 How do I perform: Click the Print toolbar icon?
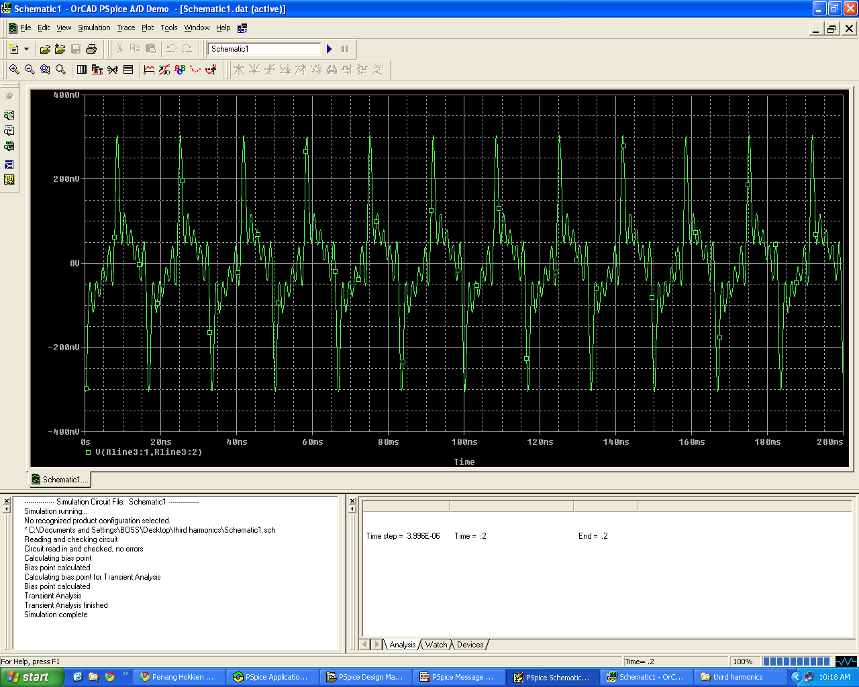pos(91,49)
